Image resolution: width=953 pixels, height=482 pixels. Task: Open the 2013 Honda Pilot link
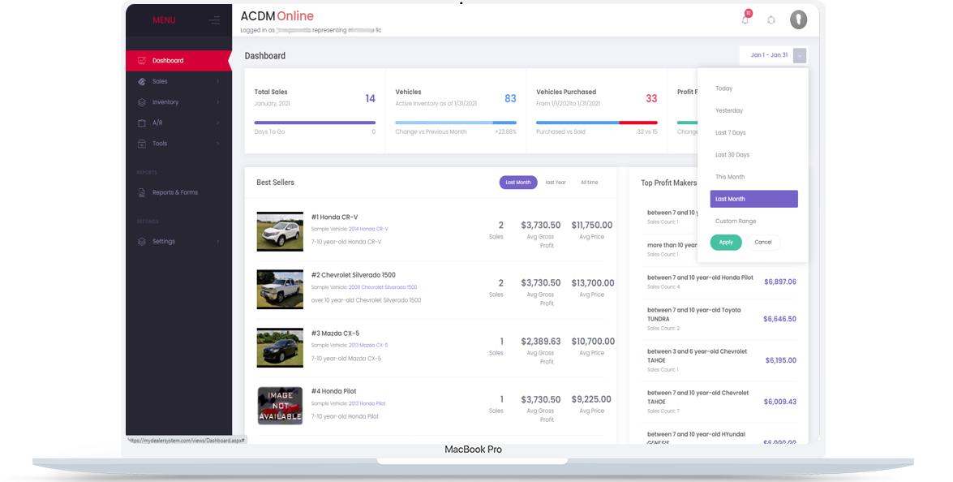click(x=367, y=403)
